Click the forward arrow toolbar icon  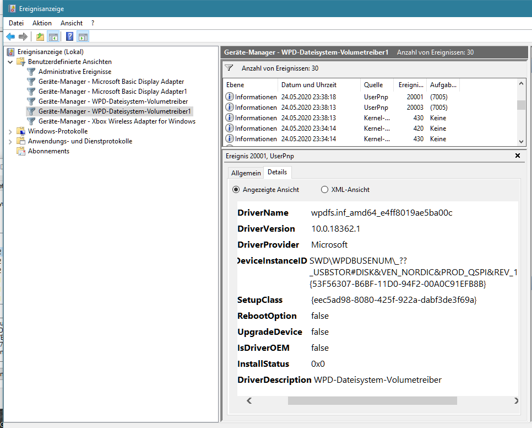23,37
